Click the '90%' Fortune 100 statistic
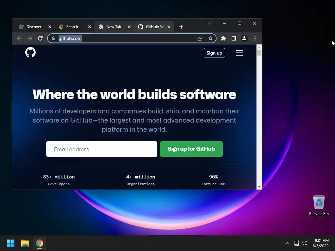 213,177
